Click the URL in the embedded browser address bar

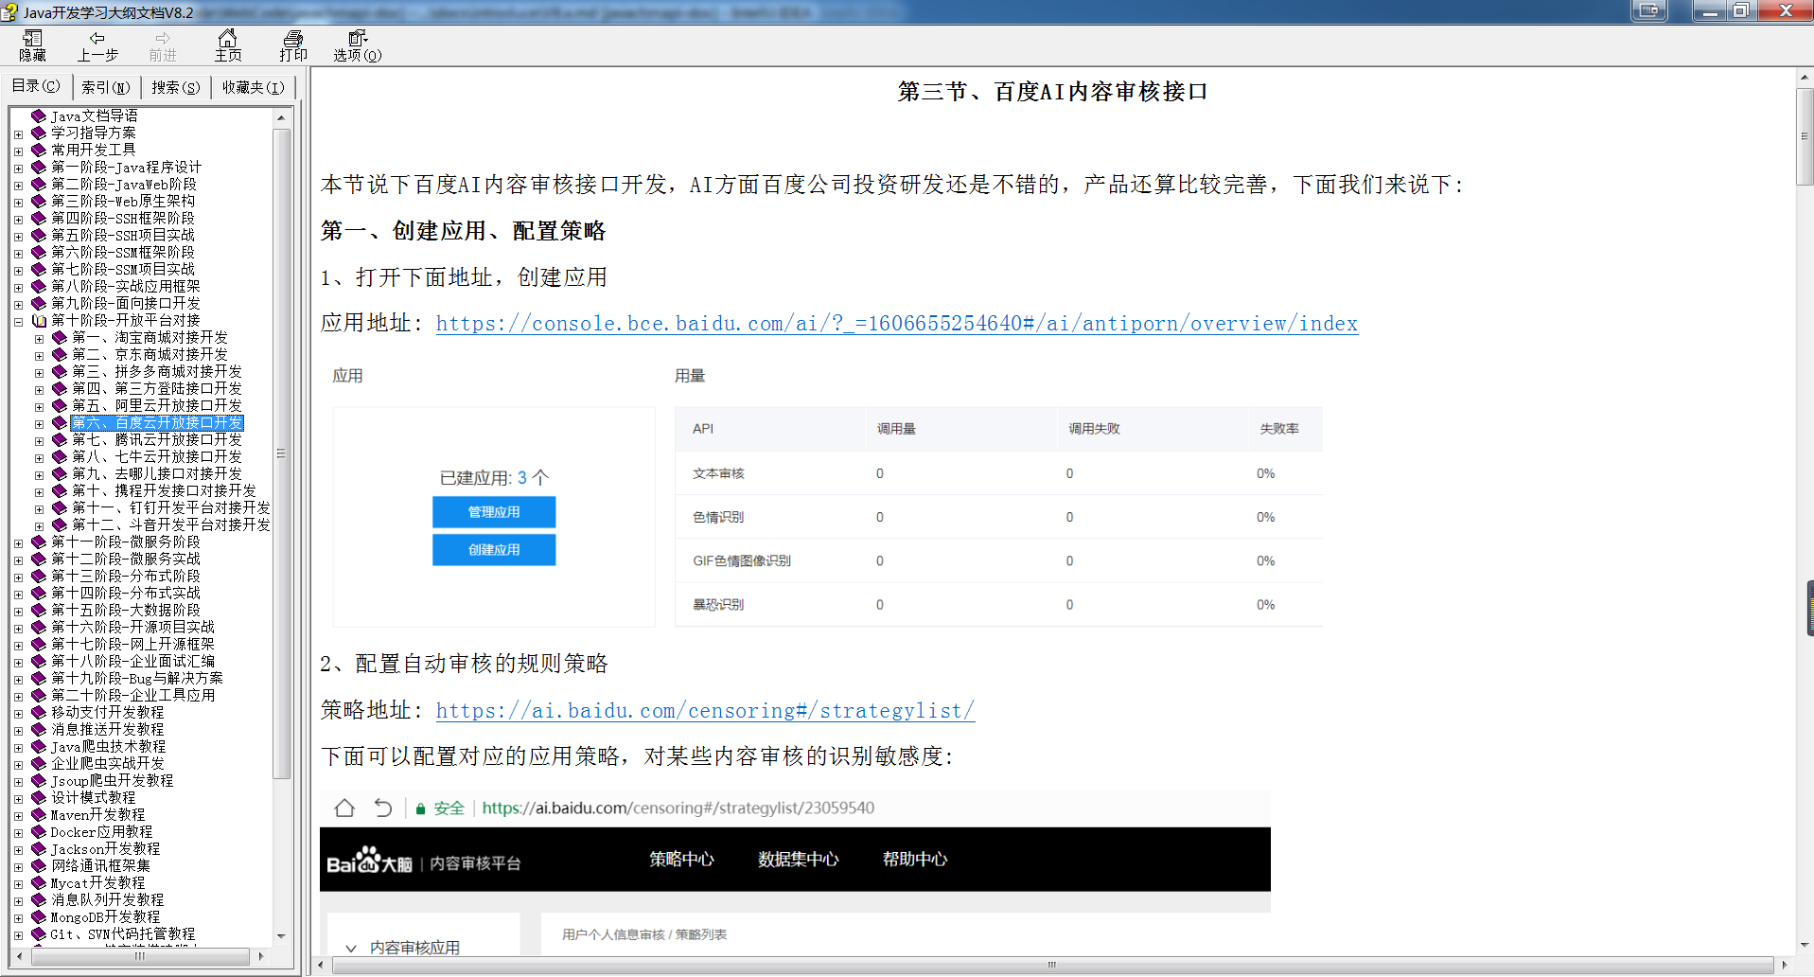678,808
